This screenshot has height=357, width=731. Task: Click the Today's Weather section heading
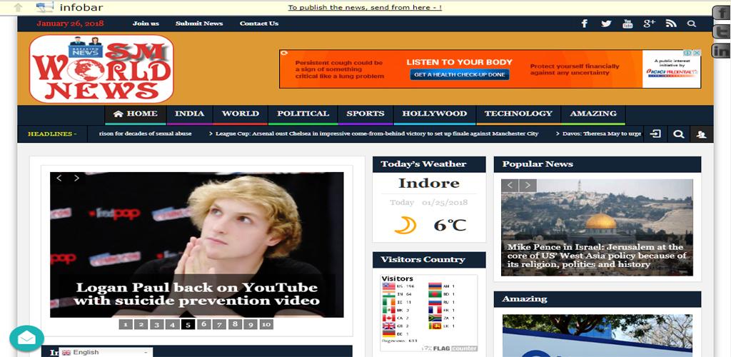coord(423,164)
